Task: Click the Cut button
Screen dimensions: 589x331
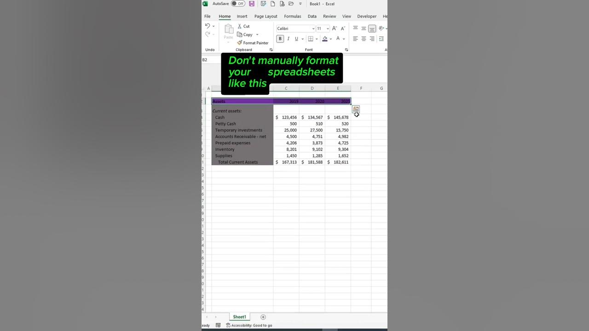Action: [x=243, y=26]
